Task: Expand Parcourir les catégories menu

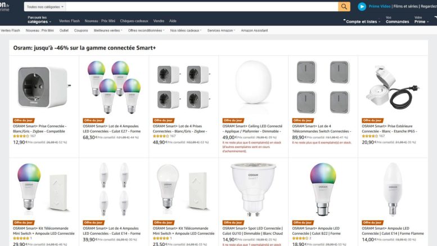Action: coord(39,20)
